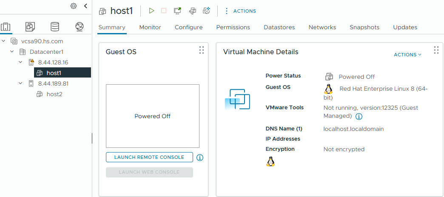Switch to Networking inventory view
This screenshot has height=197, width=444.
pos(79,27)
